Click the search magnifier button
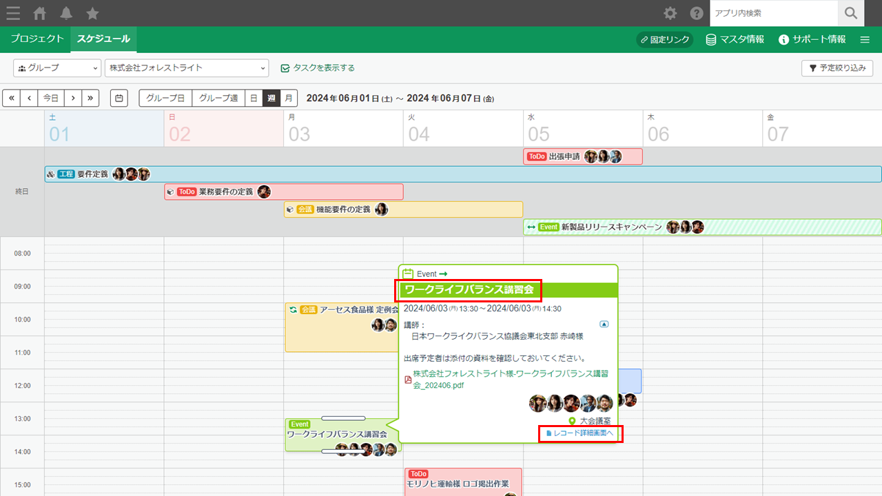Image resolution: width=882 pixels, height=496 pixels. tap(851, 13)
